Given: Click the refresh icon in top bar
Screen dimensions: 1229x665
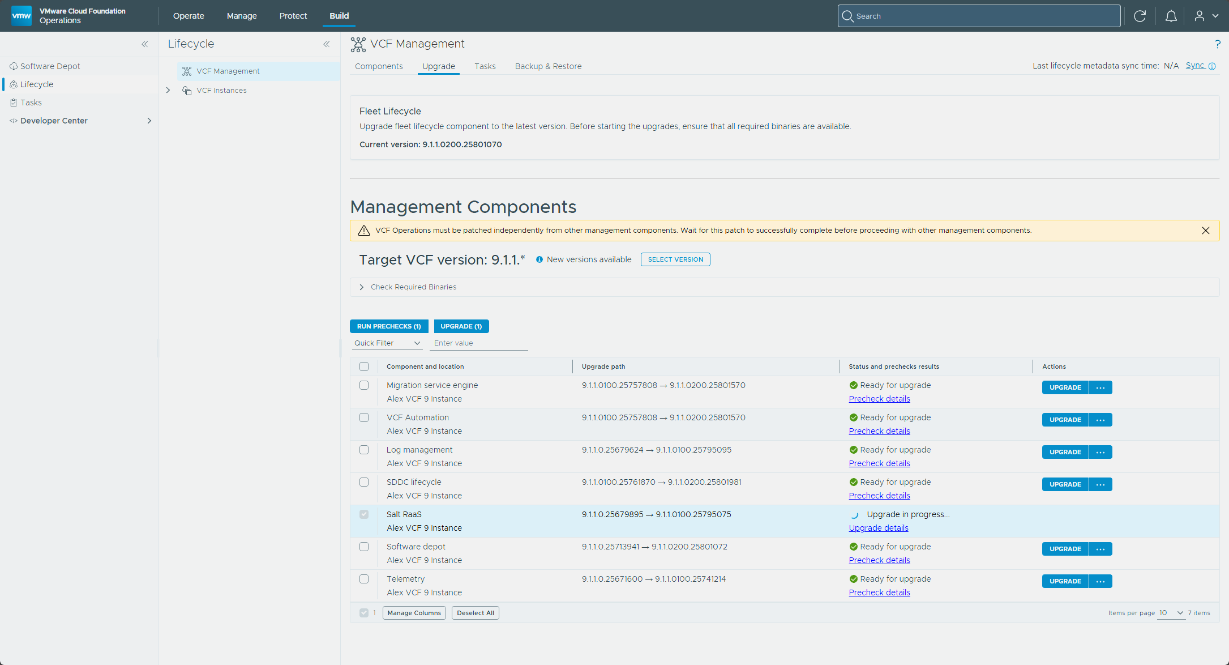Looking at the screenshot, I should [1140, 16].
